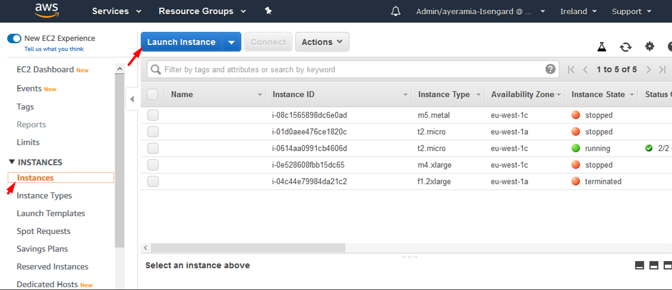This screenshot has width=672, height=290.
Task: Open the Actions dropdown
Action: tap(322, 42)
